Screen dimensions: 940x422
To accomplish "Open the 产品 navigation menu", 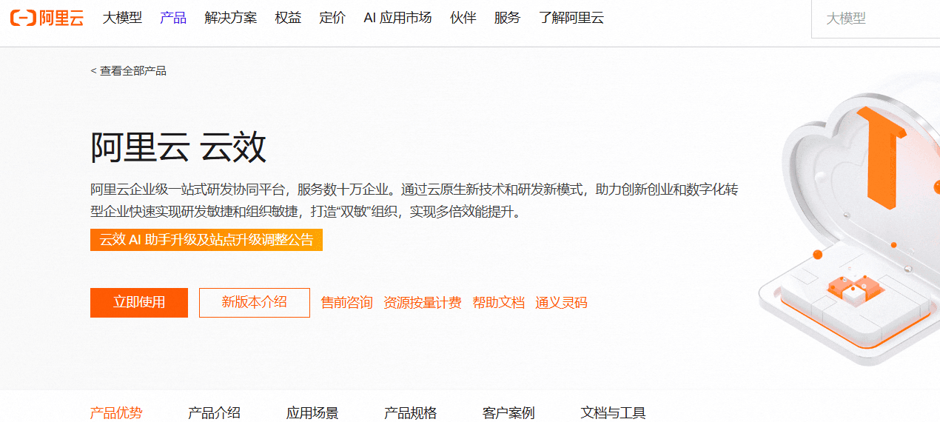I will coord(173,18).
